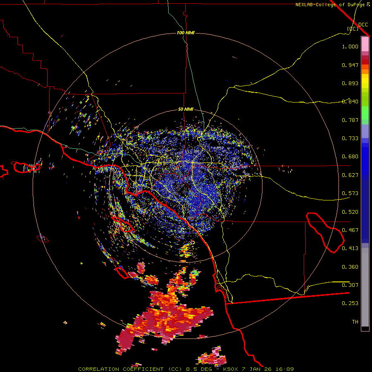Pick the dark red segment of the color bar
This screenshot has width=372, height=372.
click(365, 62)
